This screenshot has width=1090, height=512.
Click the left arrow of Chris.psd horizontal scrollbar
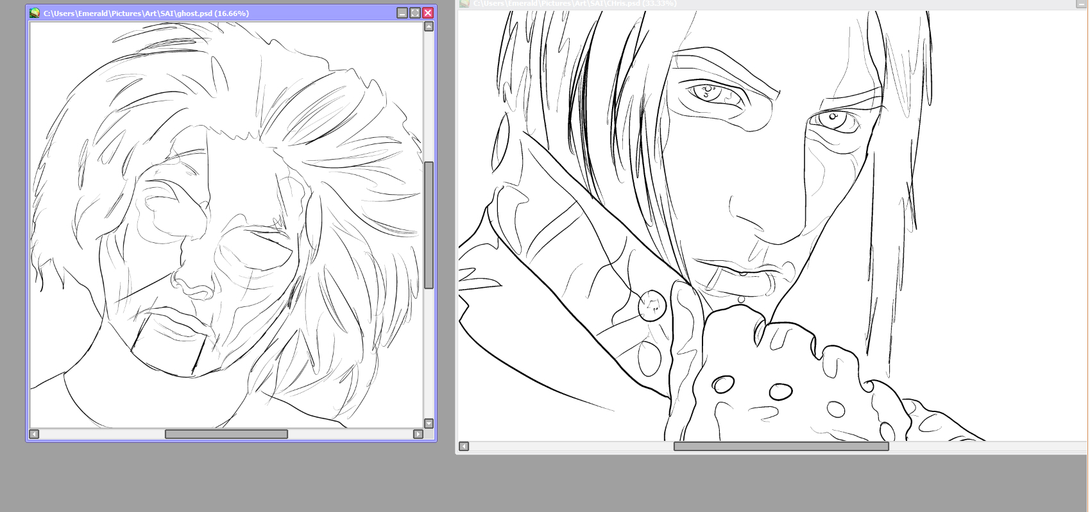pyautogui.click(x=464, y=446)
